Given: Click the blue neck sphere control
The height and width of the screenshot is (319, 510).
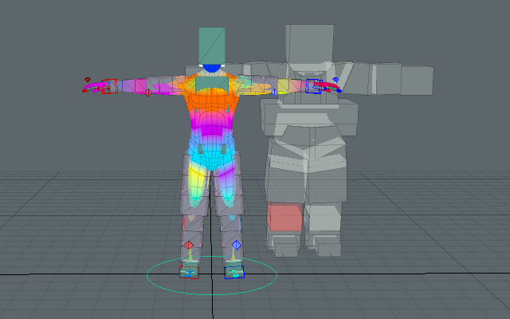Looking at the screenshot, I should tap(212, 69).
